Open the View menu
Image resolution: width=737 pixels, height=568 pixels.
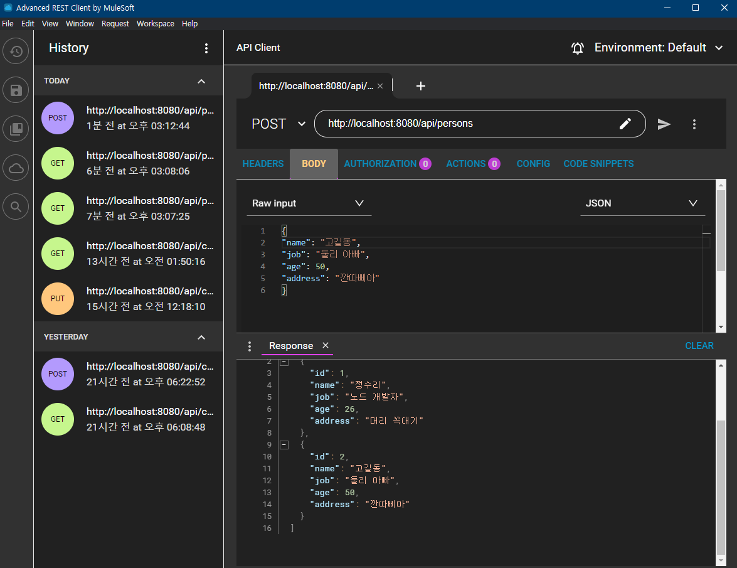point(50,23)
